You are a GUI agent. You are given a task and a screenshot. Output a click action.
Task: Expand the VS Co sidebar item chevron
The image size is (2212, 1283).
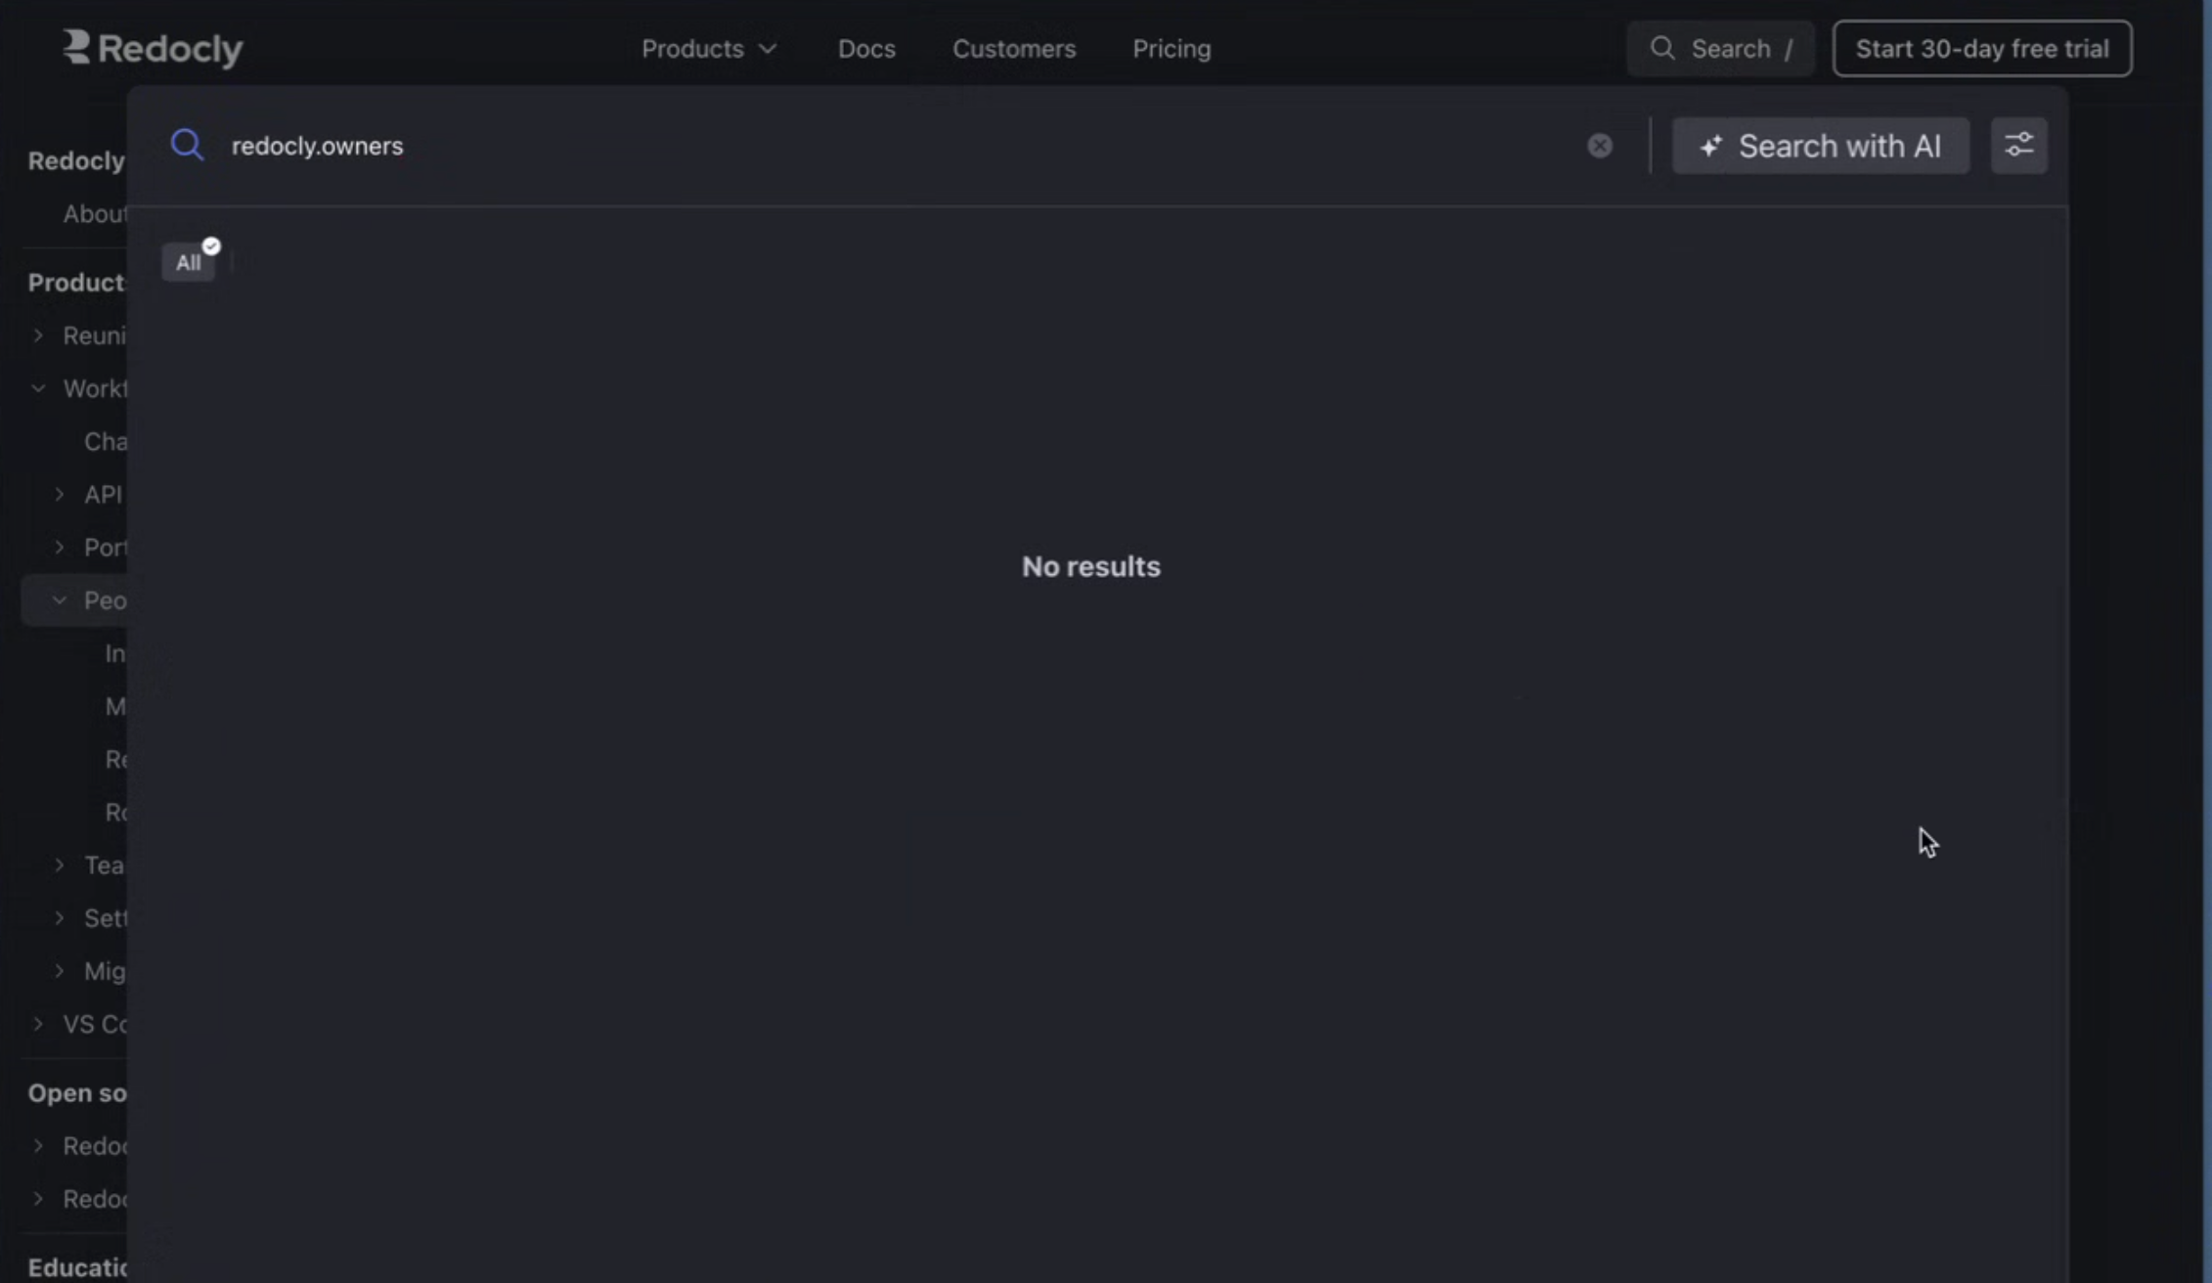[38, 1024]
